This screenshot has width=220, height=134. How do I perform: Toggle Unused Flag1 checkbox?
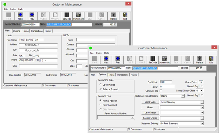(x=202, y=86)
